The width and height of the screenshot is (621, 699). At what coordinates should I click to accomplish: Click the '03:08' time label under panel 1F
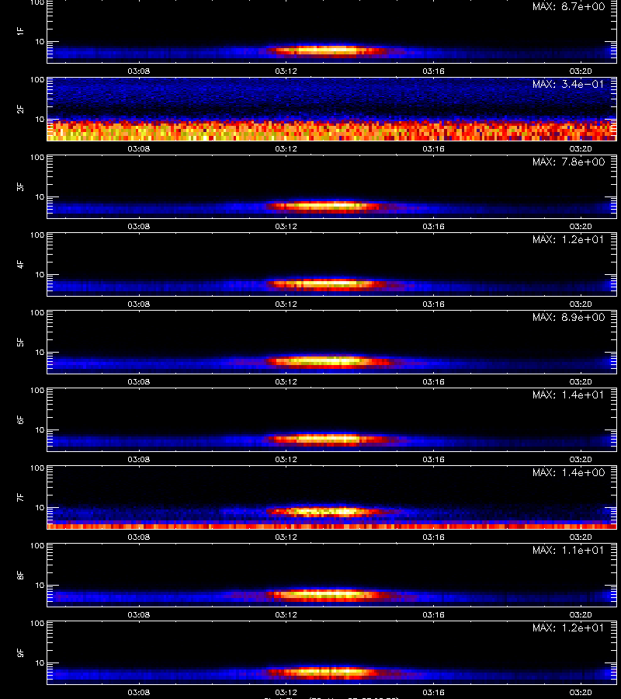[138, 71]
